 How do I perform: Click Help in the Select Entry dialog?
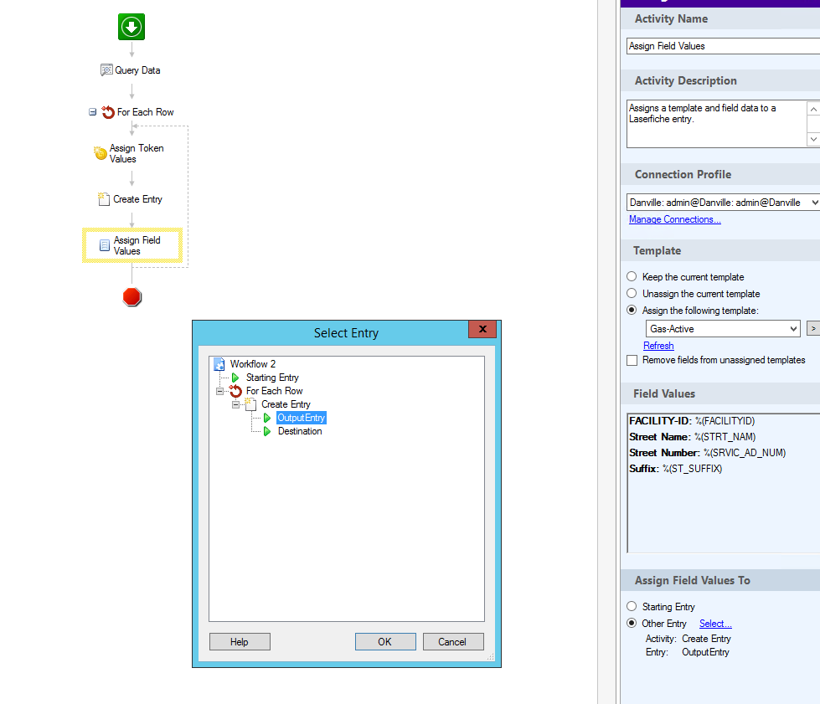[x=240, y=642]
